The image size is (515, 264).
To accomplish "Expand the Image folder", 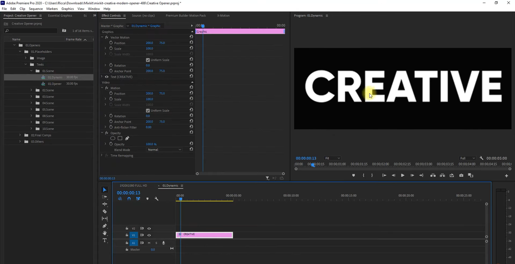I will pos(26,58).
